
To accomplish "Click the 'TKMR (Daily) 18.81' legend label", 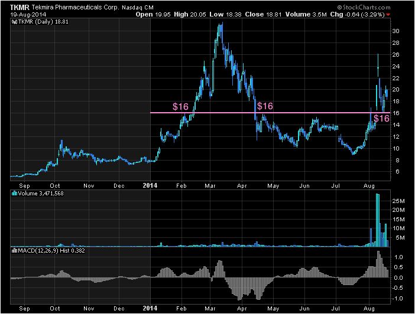I will coord(43,22).
